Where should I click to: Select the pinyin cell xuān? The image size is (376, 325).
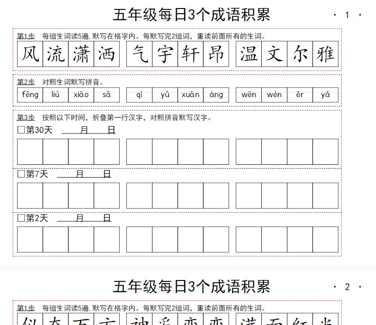(190, 95)
